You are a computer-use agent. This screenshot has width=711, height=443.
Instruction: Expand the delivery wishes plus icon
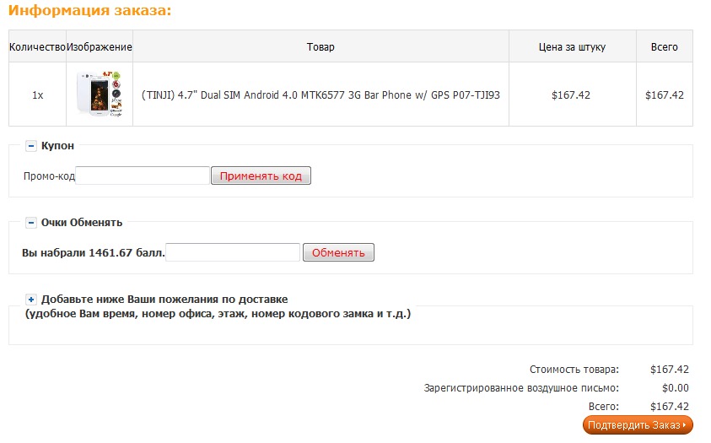pyautogui.click(x=31, y=300)
